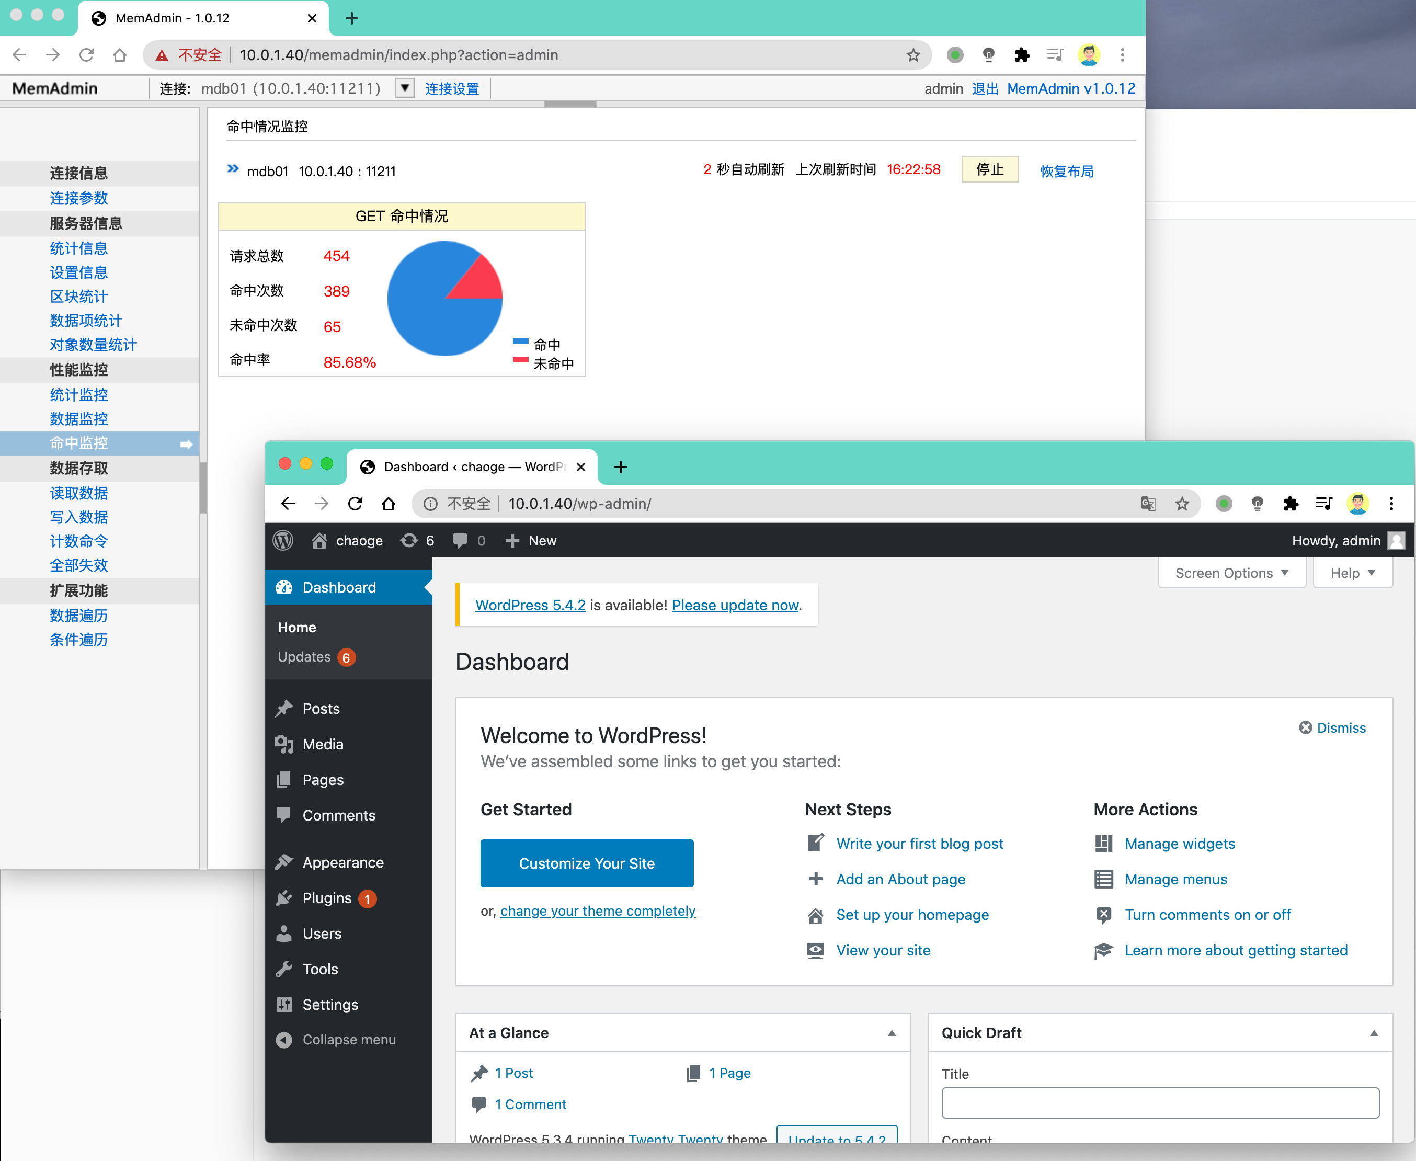Click 恢复布局 link in MemAdmin
1416x1161 pixels.
[x=1066, y=171]
